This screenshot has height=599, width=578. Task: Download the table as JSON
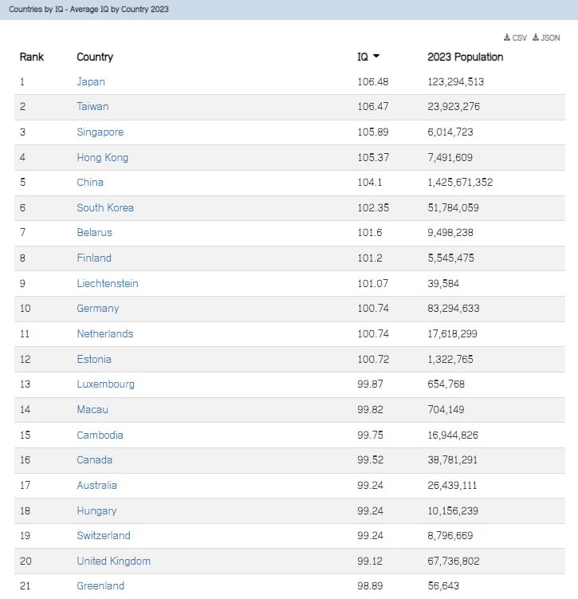[x=546, y=37]
